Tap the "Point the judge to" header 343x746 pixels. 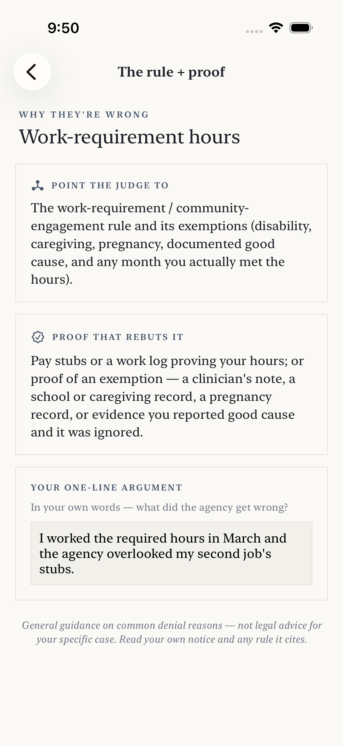tap(110, 185)
